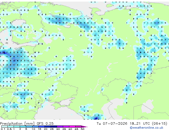Click the legend scale label '15'
The width and height of the screenshot is (169, 130).
[x=39, y=129]
